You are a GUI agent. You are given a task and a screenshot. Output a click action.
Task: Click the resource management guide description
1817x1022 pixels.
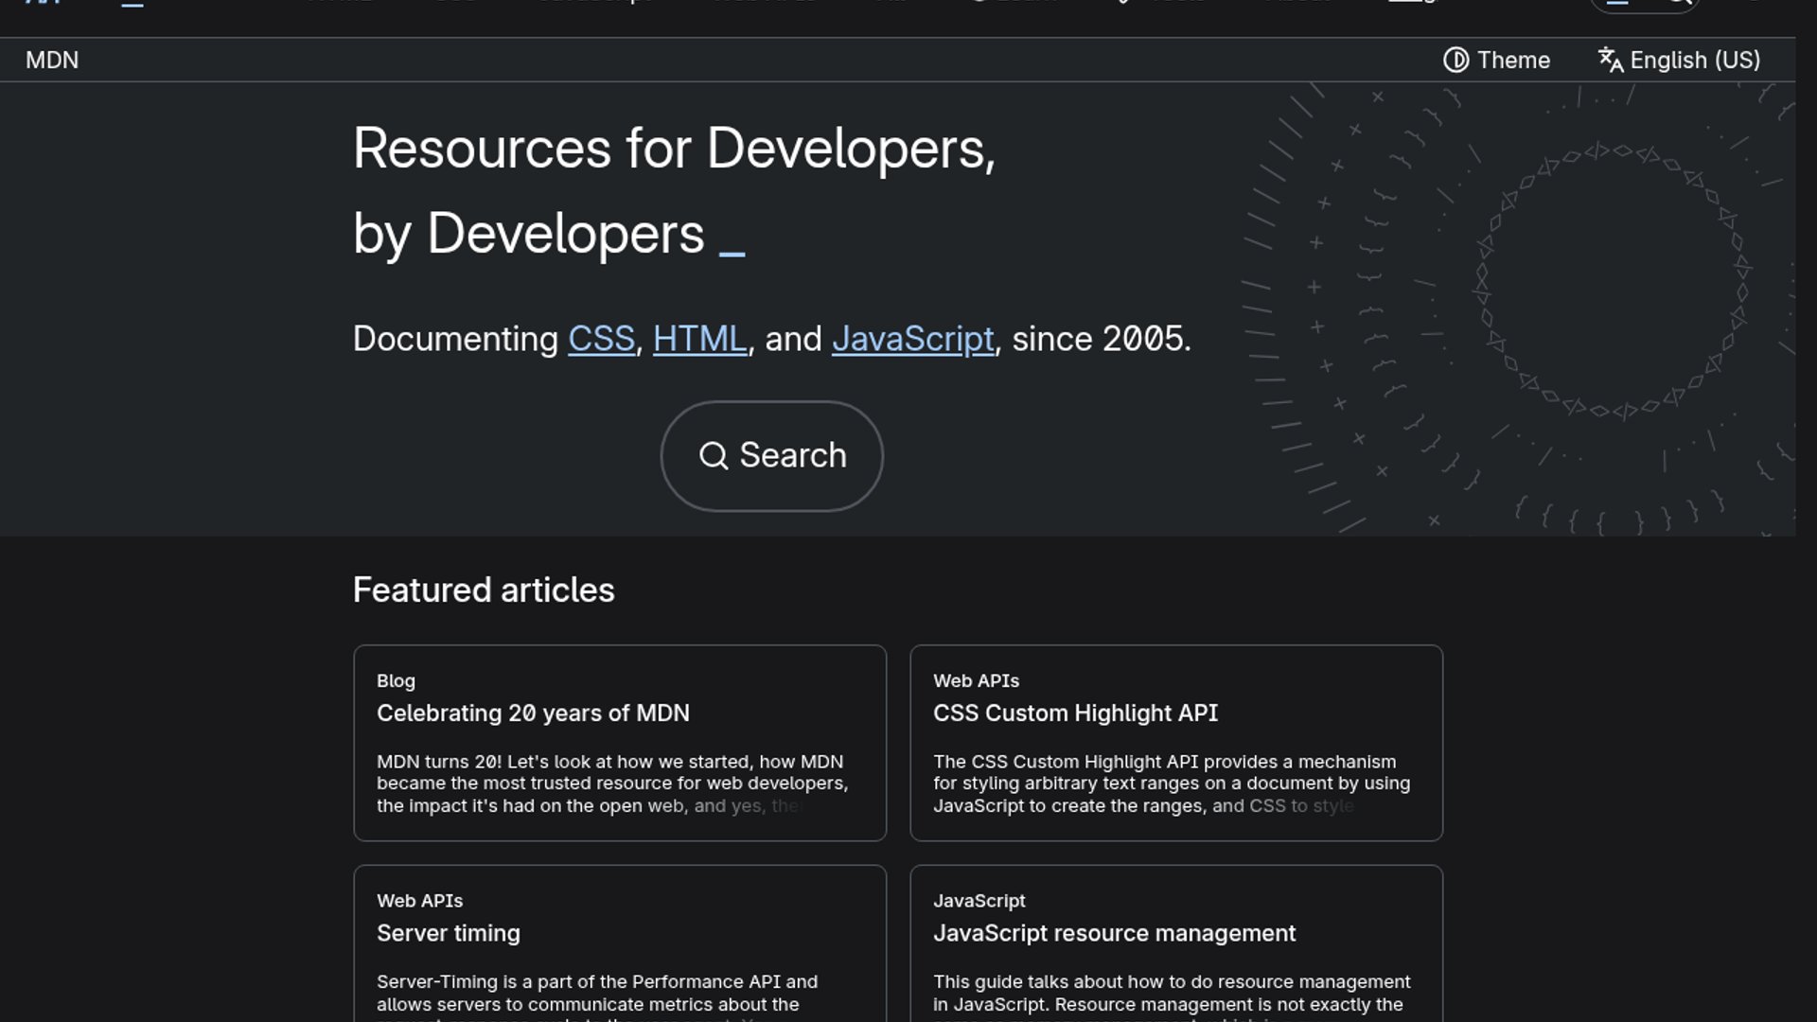coord(1171,994)
